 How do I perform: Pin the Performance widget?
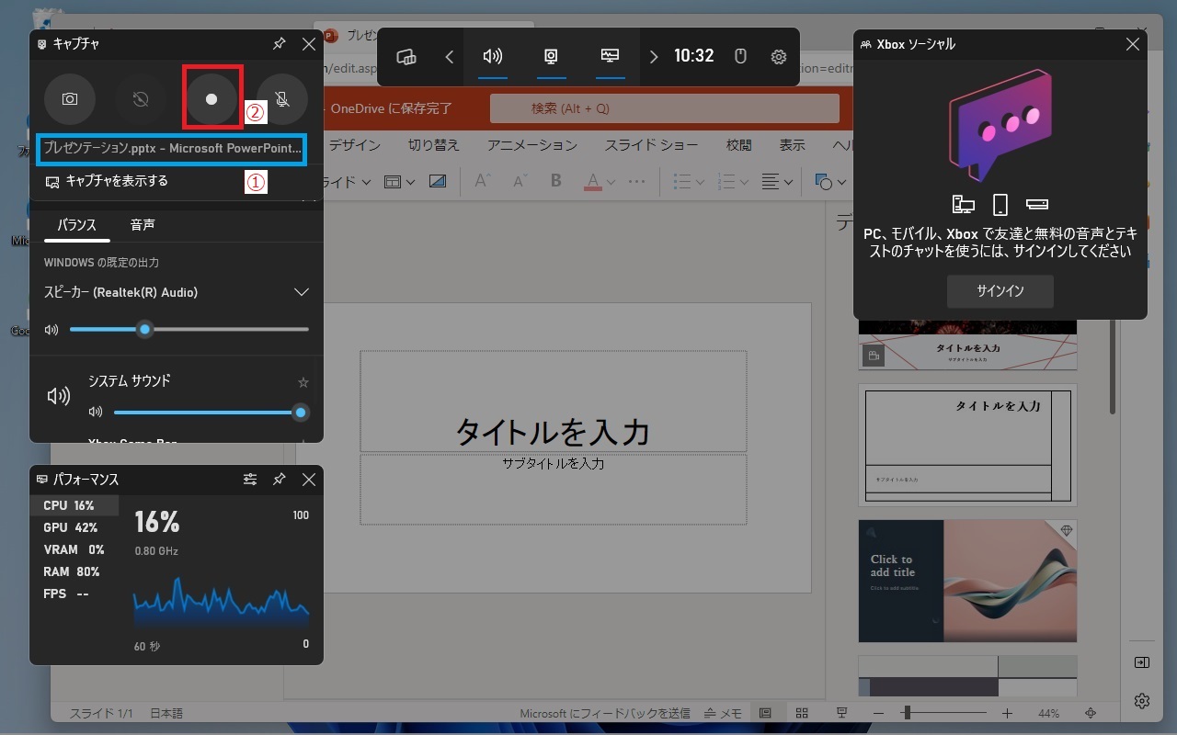pos(280,479)
